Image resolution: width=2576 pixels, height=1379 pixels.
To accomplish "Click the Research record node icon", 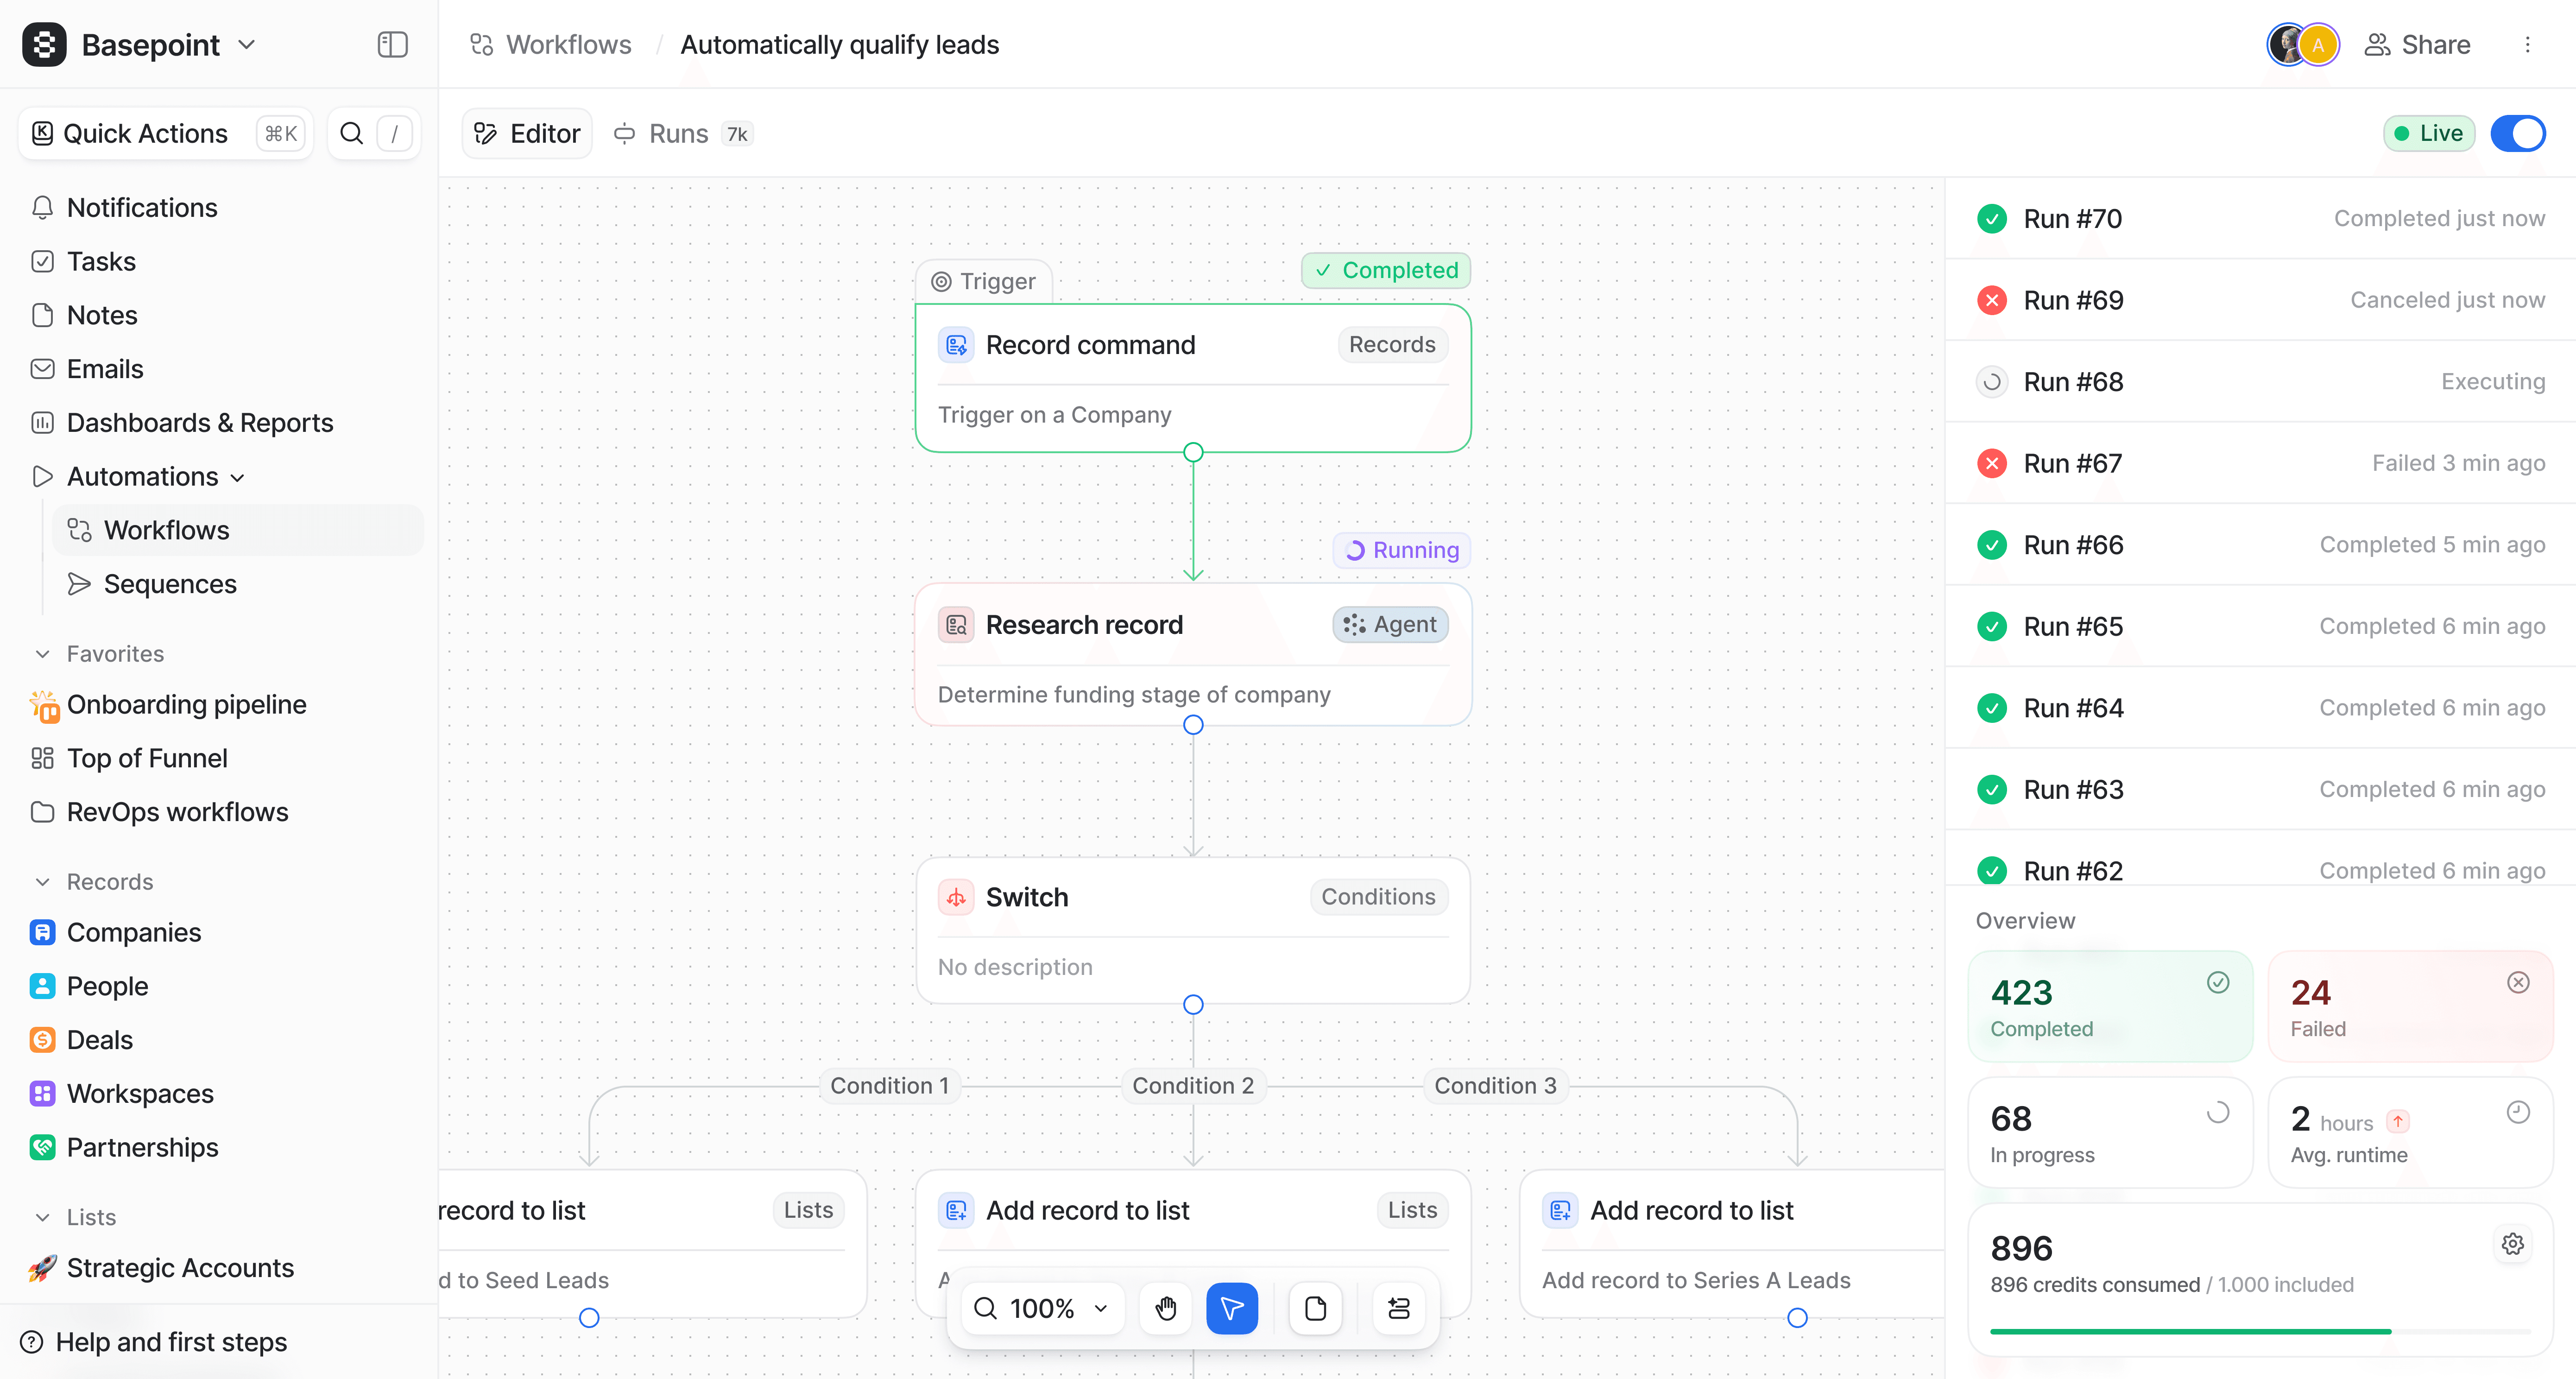I will (956, 625).
